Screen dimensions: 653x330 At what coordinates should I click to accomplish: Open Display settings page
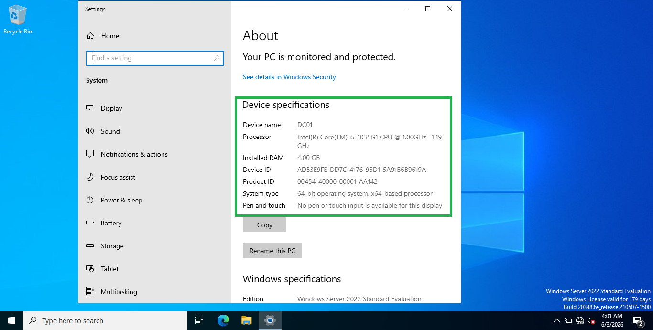click(x=111, y=108)
